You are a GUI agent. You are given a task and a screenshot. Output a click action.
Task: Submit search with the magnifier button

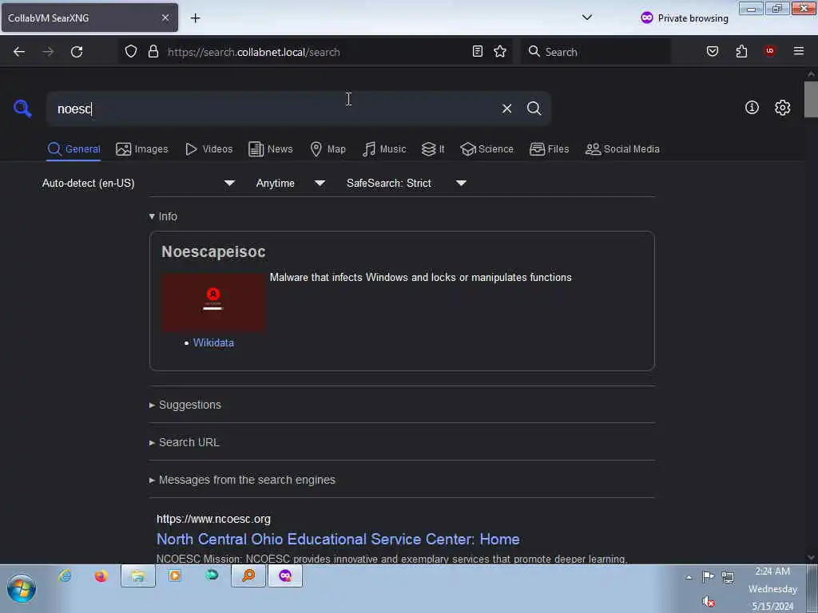(x=534, y=109)
